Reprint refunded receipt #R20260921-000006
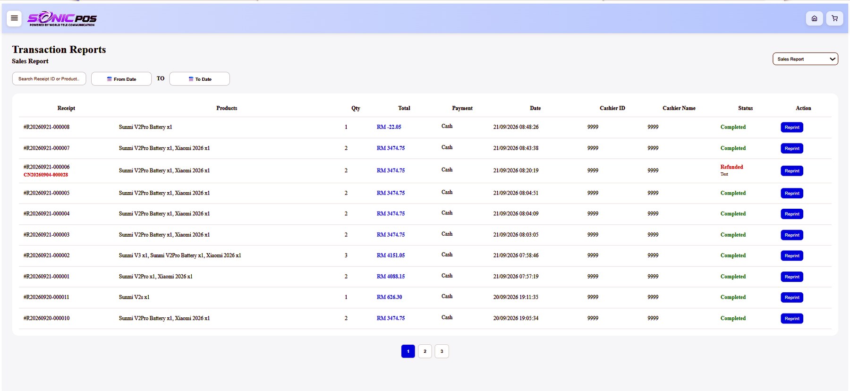Screen dimensions: 850x391 792,171
